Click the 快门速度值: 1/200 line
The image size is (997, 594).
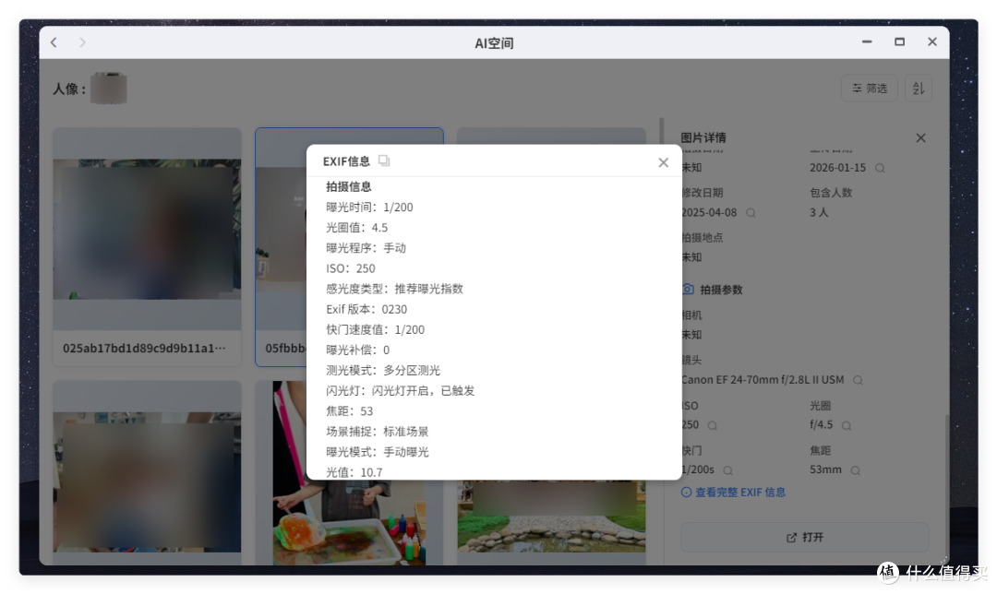click(375, 329)
